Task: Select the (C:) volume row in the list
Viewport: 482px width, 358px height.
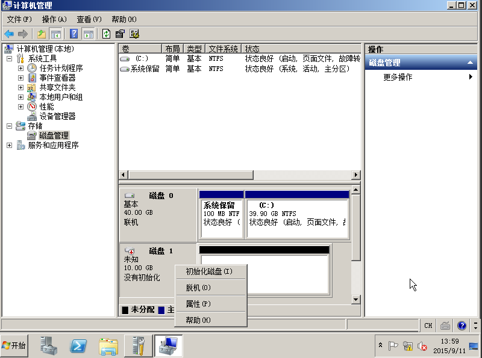Action: 240,58
